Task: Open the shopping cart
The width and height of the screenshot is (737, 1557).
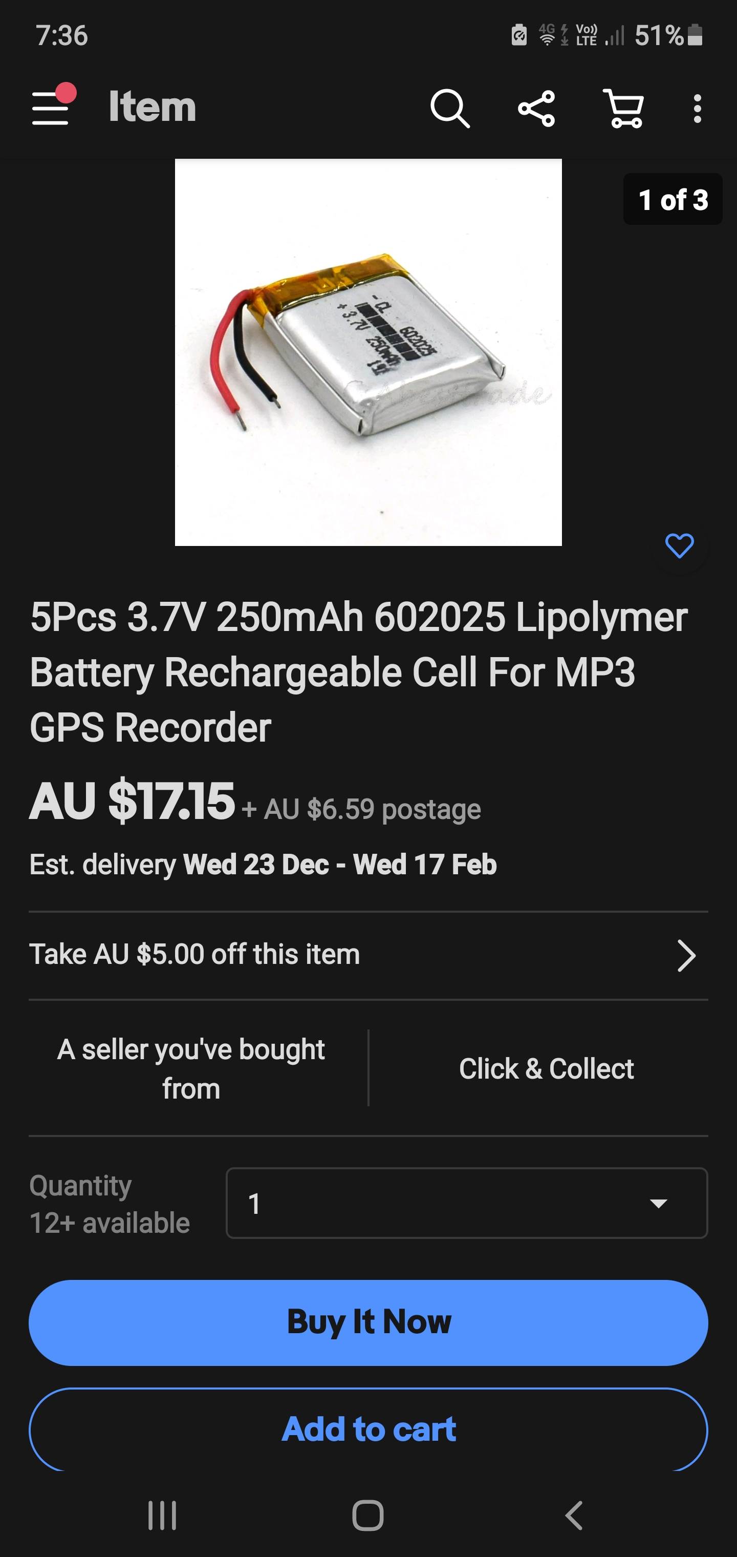Action: 623,109
